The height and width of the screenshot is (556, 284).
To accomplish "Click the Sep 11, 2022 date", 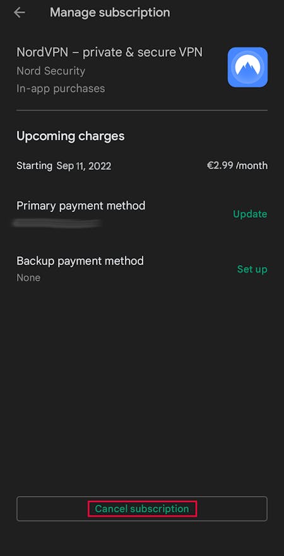I will (84, 166).
